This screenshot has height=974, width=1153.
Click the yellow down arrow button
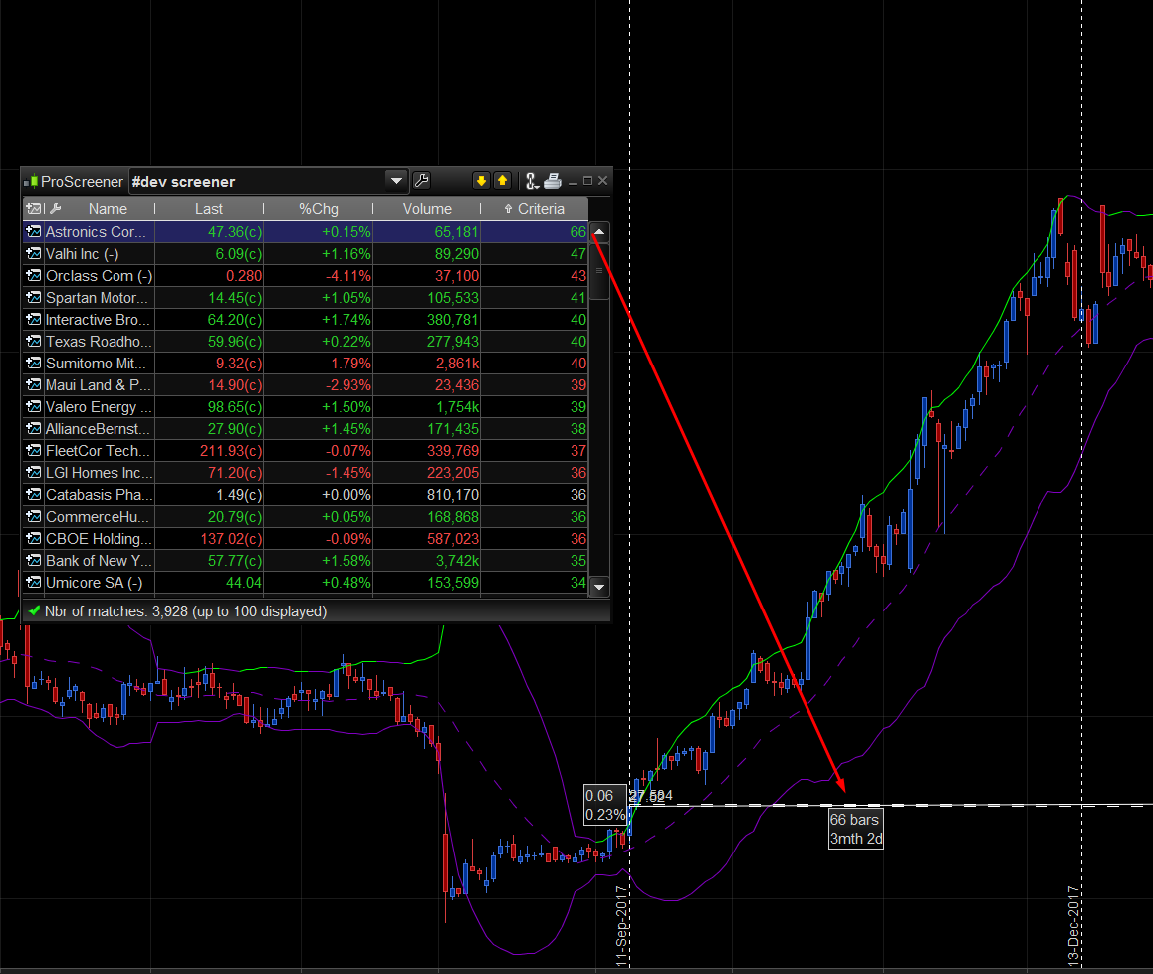(x=481, y=181)
